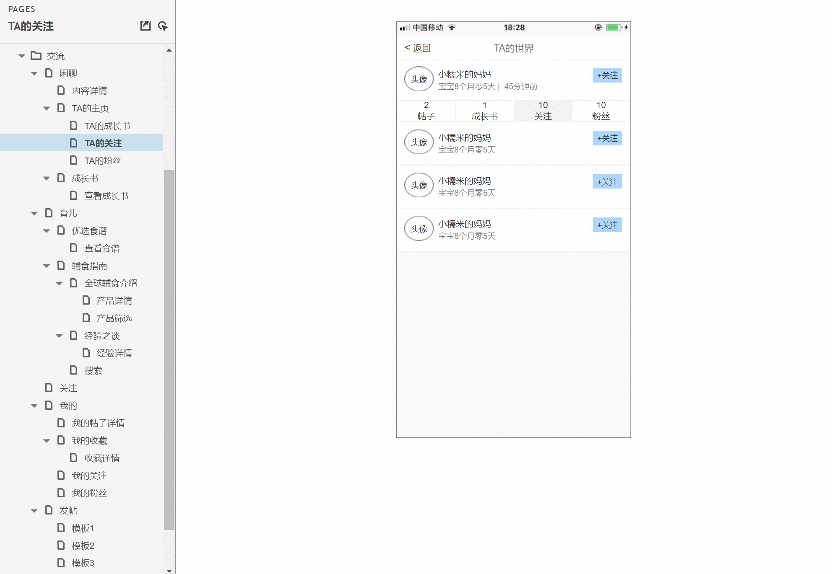Click +关注 button in the profile header
The height and width of the screenshot is (574, 832).
tap(607, 75)
